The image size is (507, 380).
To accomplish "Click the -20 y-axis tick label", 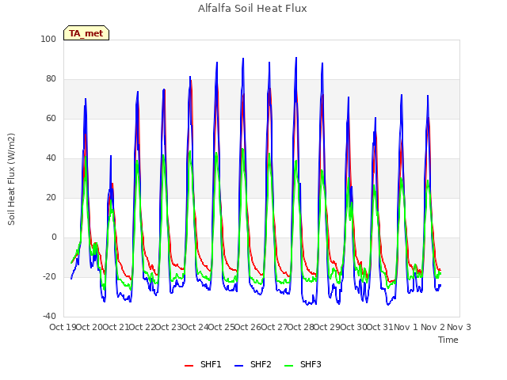I will [49, 276].
